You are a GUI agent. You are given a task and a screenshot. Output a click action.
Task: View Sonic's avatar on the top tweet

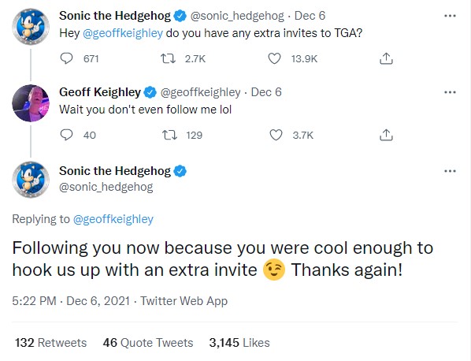tap(31, 27)
